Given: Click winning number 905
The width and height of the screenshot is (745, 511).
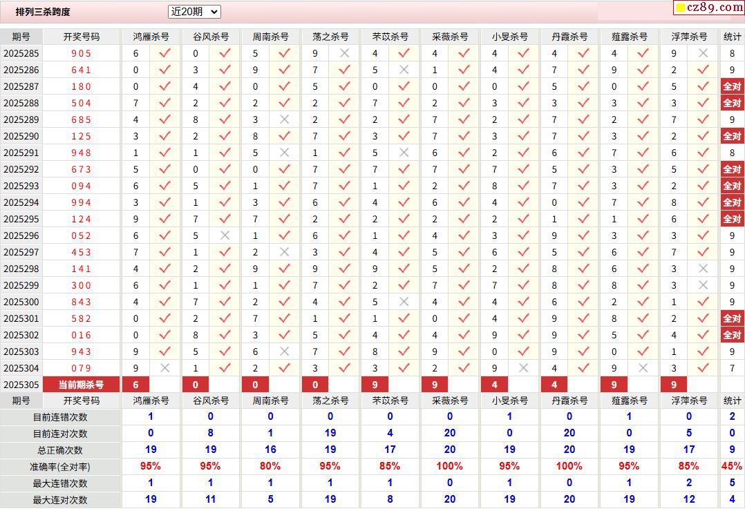Looking at the screenshot, I should [x=82, y=54].
